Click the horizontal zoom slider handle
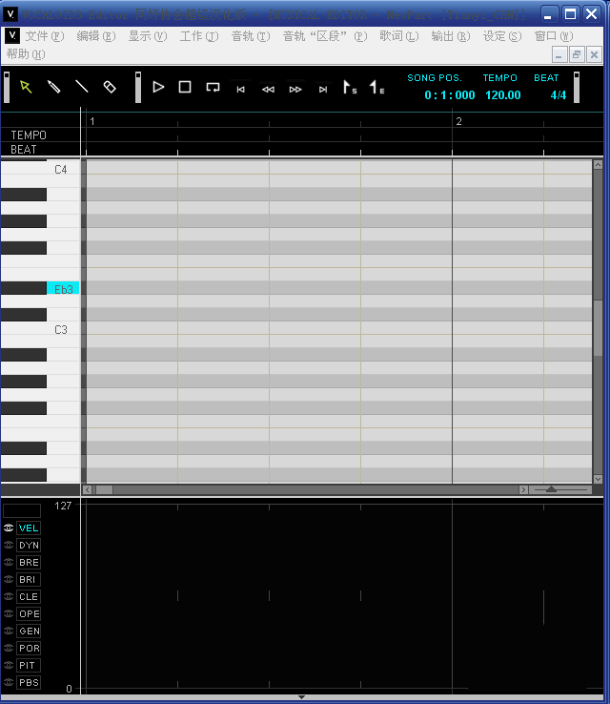This screenshot has width=610, height=704. (x=551, y=489)
